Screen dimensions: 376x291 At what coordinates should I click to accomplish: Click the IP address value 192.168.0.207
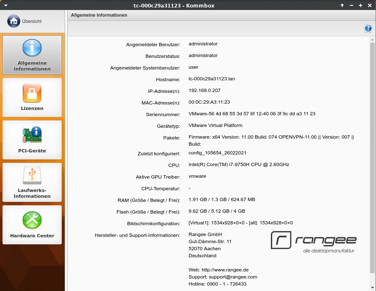[x=204, y=90]
